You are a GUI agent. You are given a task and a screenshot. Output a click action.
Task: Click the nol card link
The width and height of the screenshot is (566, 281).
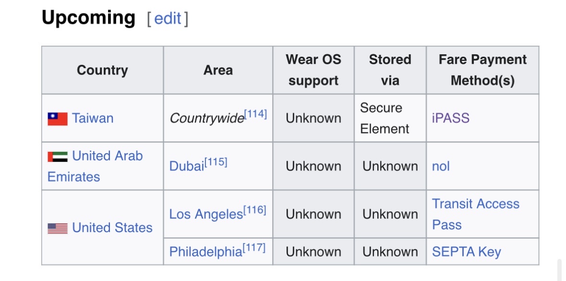441,166
